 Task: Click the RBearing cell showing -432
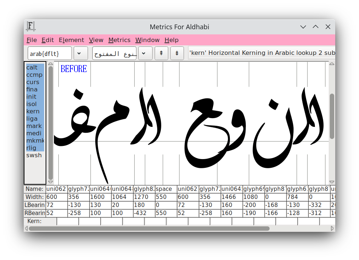pyautogui.click(x=144, y=213)
